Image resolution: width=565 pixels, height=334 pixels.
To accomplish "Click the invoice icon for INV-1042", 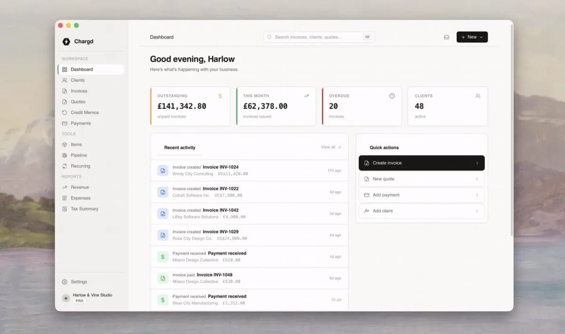I will tap(162, 214).
